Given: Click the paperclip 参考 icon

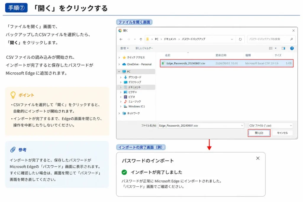Looking at the screenshot, I should click(x=13, y=150).
